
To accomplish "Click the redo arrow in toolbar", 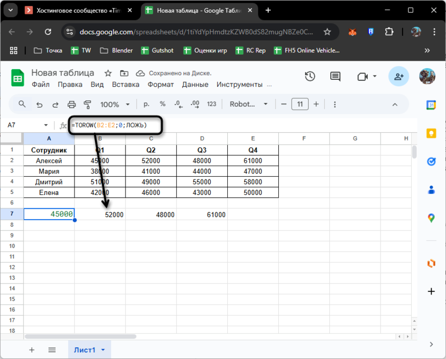I will pos(55,104).
